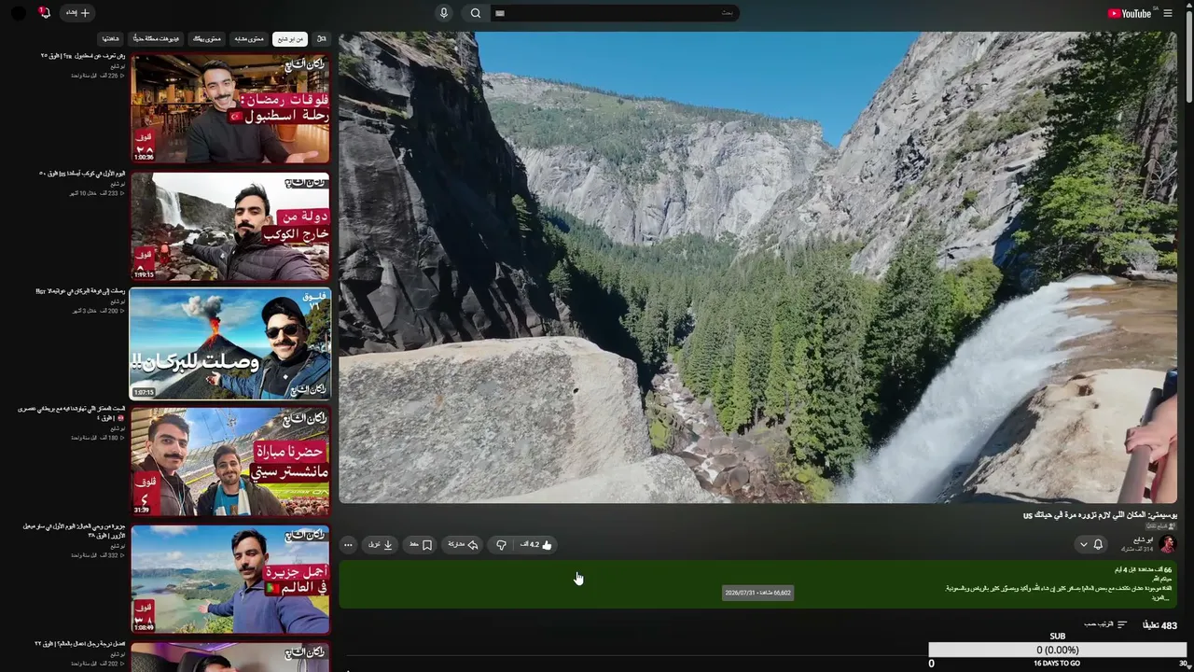Click the Azores island video title text
This screenshot has height=672, width=1194.
coord(75,531)
